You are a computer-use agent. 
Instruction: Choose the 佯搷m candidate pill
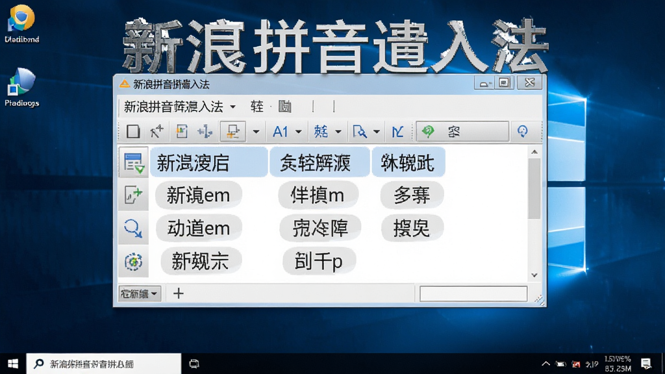pos(318,195)
